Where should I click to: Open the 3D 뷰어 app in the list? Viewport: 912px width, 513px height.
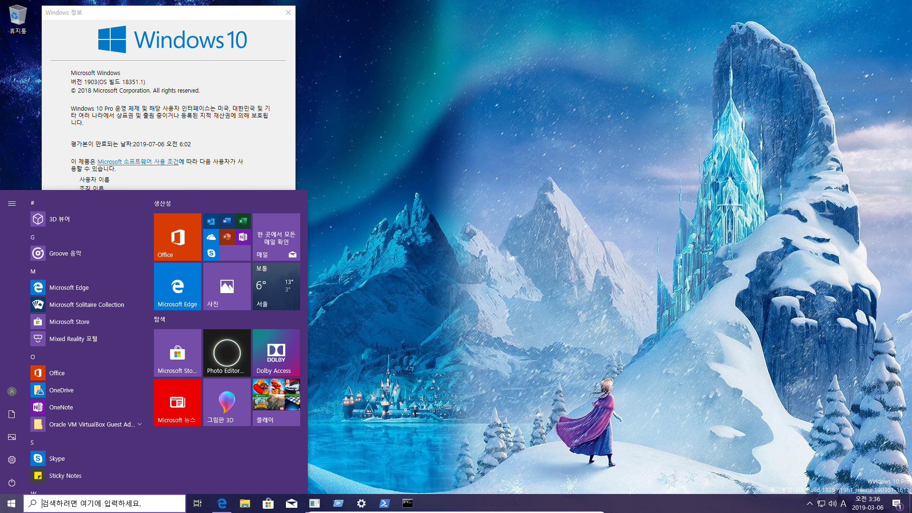[x=85, y=219]
